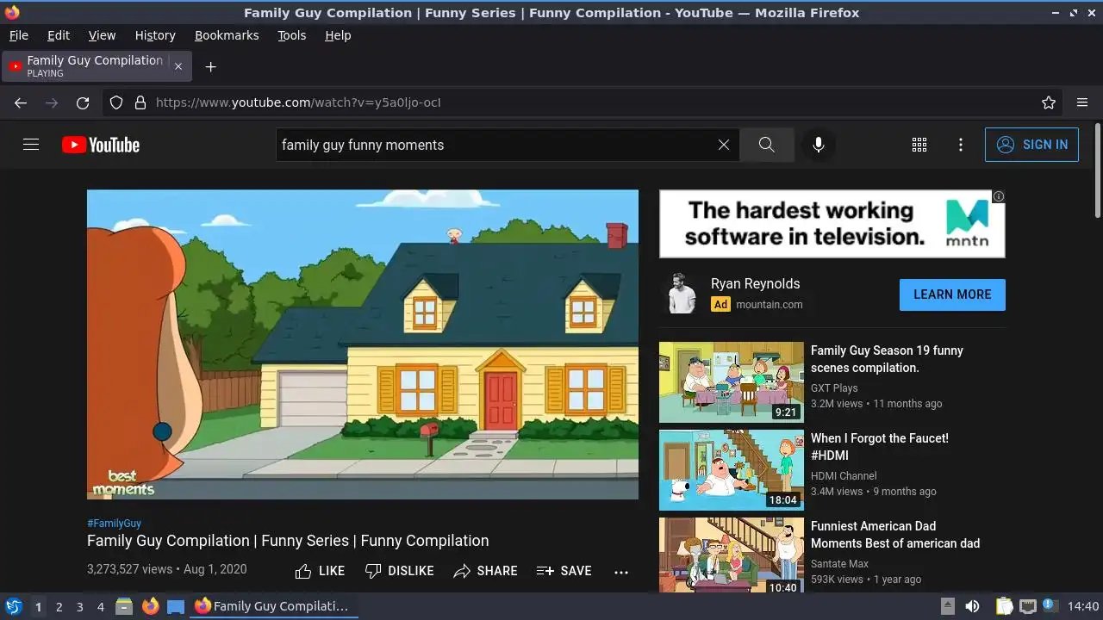
Task: Launch Firefox from taskbar quick launcher
Action: pos(150,606)
